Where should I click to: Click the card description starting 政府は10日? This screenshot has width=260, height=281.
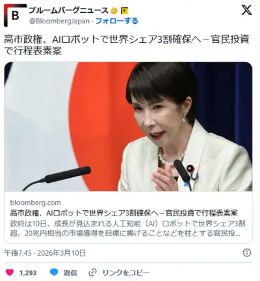click(x=127, y=228)
